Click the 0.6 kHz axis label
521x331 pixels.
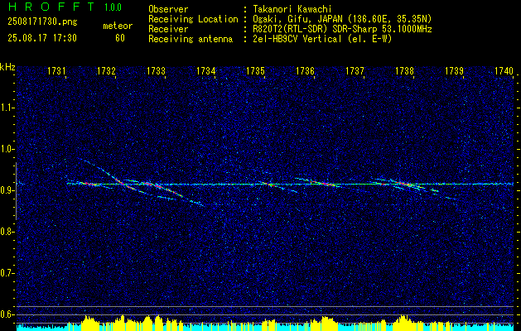7,314
